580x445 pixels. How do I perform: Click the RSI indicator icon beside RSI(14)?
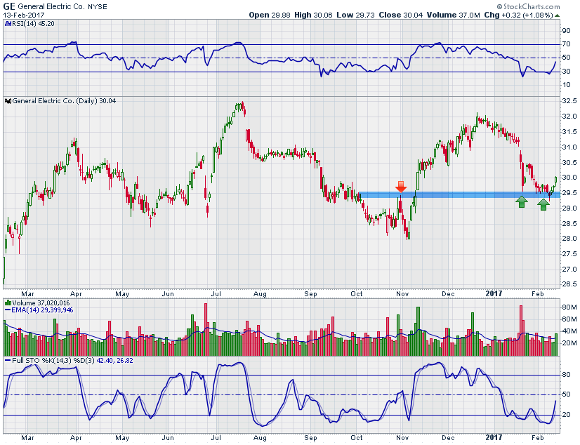click(8, 24)
